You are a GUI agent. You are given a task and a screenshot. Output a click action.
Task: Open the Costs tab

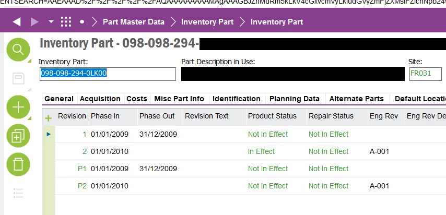coord(137,99)
